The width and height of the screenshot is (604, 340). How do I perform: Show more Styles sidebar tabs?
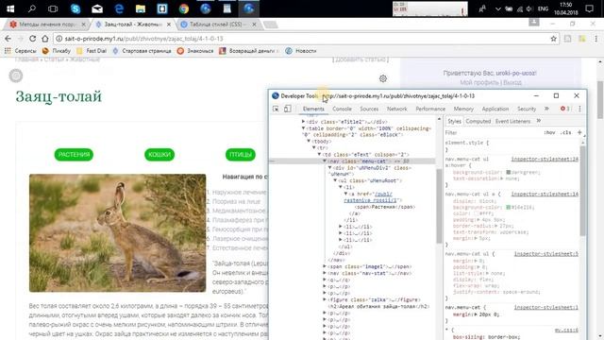click(x=539, y=121)
